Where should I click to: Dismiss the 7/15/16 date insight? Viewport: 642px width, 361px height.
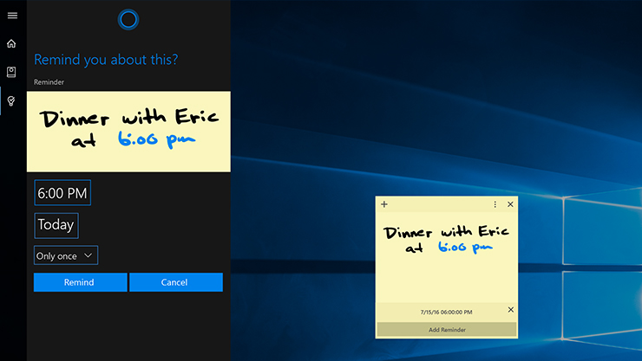pos(510,310)
